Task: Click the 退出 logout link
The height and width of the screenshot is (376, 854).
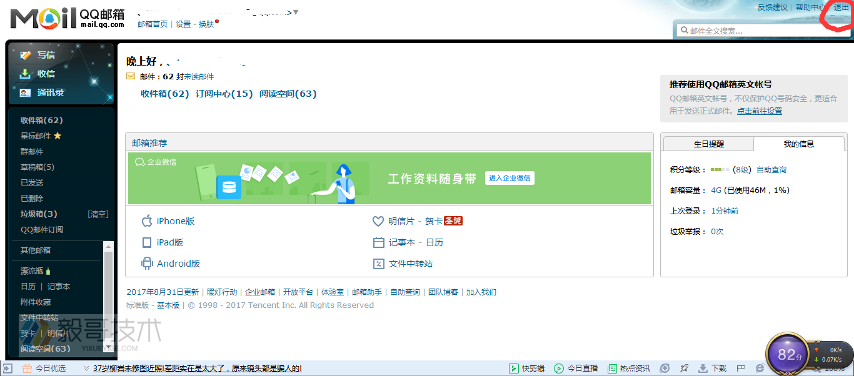Action: click(x=841, y=7)
